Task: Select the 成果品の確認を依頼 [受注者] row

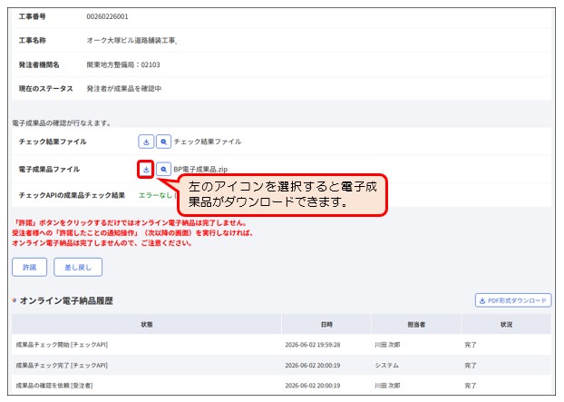Action: [282, 385]
